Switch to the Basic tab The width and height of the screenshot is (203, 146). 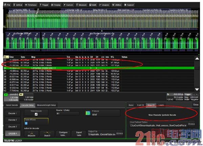coord(131,105)
